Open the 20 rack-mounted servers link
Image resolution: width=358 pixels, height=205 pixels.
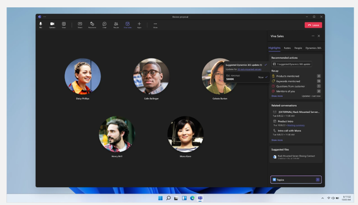pos(249,69)
